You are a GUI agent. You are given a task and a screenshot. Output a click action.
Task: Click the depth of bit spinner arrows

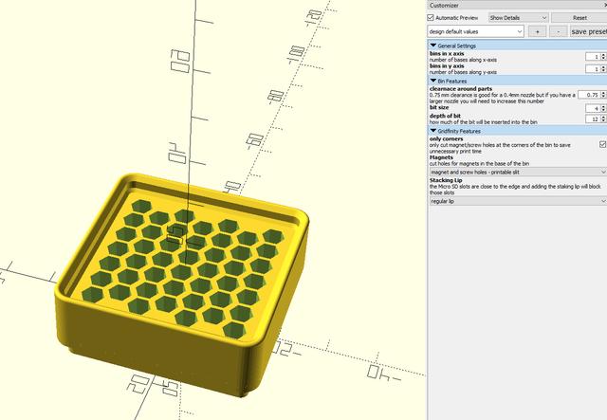pos(603,119)
